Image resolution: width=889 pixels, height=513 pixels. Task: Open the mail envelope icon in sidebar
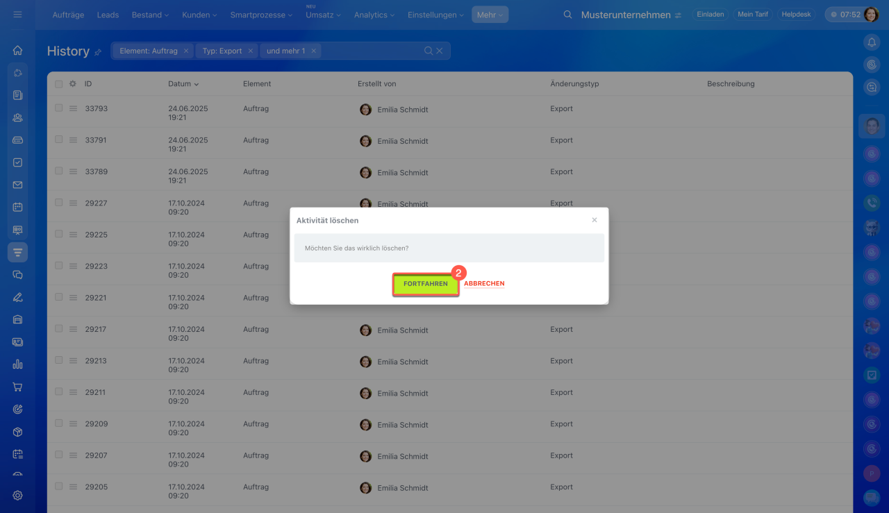(17, 185)
